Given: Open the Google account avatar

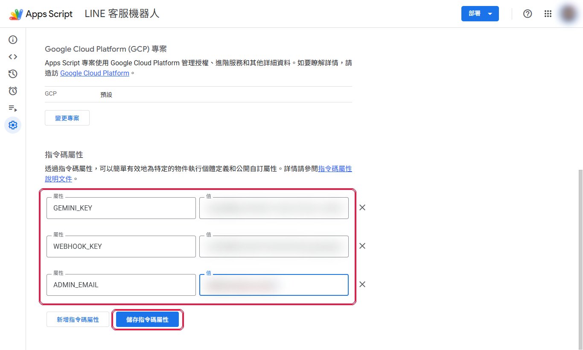Looking at the screenshot, I should point(568,14).
